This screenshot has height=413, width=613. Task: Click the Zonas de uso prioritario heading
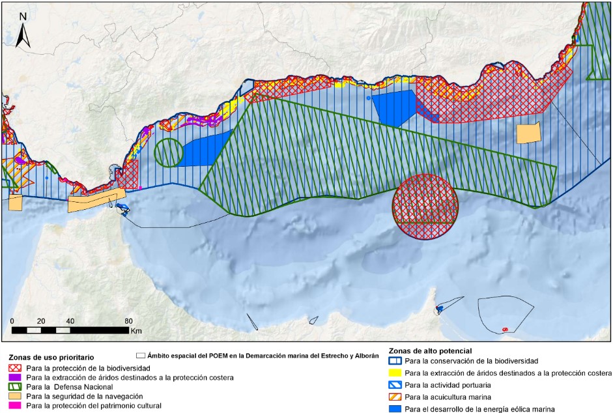51,358
